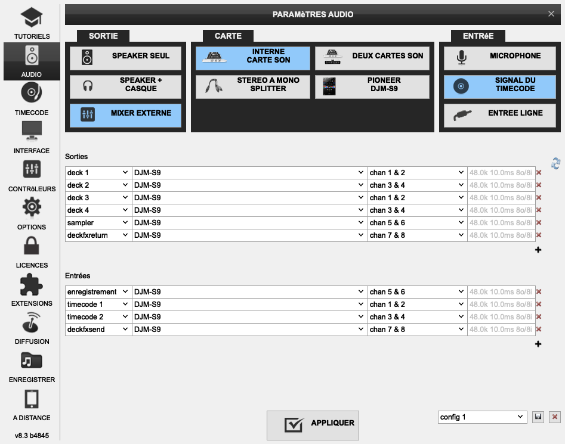Open deckfxsend channel dropdown chan 7 & 8
Image resolution: width=565 pixels, height=444 pixels.
[417, 329]
